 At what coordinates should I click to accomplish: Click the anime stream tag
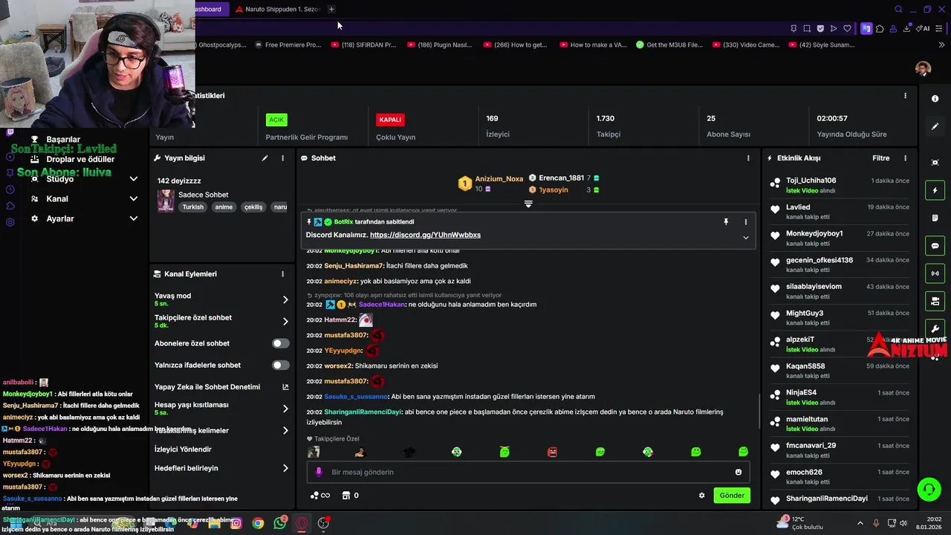pyautogui.click(x=224, y=207)
